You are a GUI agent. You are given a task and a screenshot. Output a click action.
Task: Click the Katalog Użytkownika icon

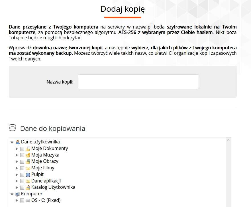click(x=28, y=187)
